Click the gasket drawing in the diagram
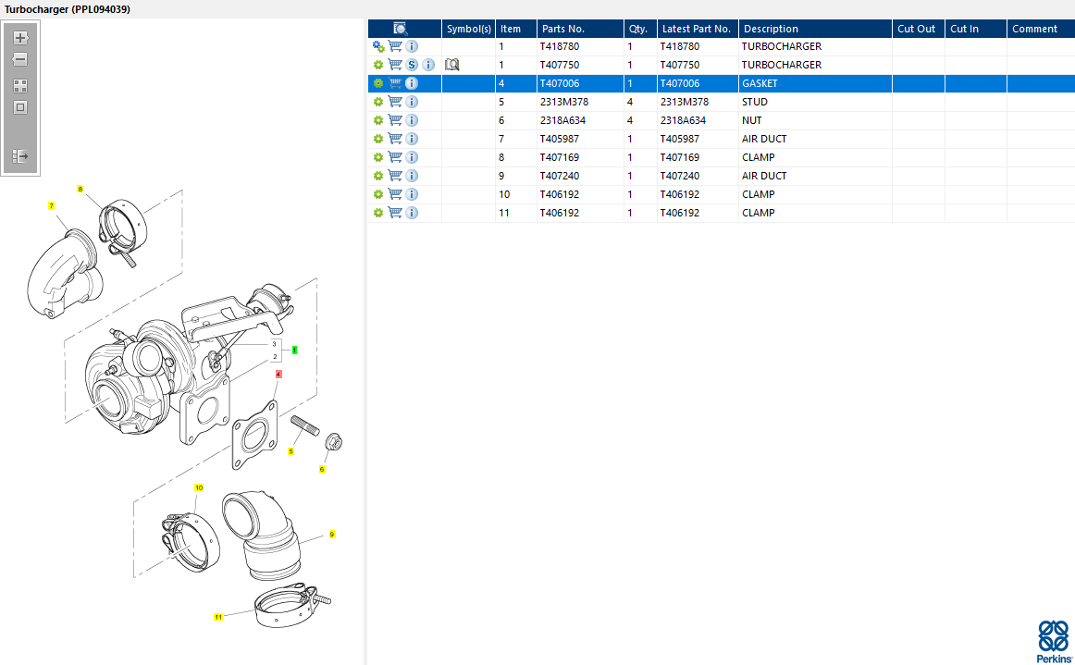Image resolution: width=1075 pixels, height=665 pixels. point(255,436)
